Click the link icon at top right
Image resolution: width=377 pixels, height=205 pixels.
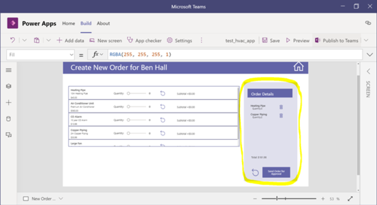(x=368, y=23)
